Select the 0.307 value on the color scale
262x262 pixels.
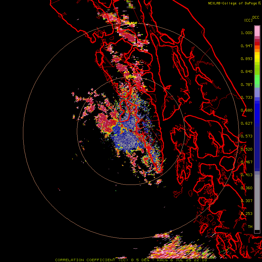(247, 201)
